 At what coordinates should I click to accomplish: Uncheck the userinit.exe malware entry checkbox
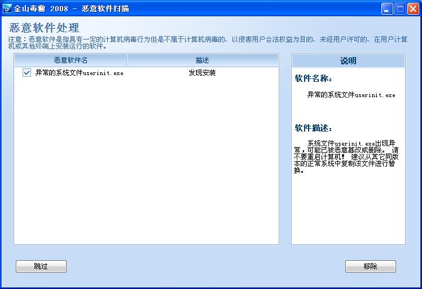27,72
